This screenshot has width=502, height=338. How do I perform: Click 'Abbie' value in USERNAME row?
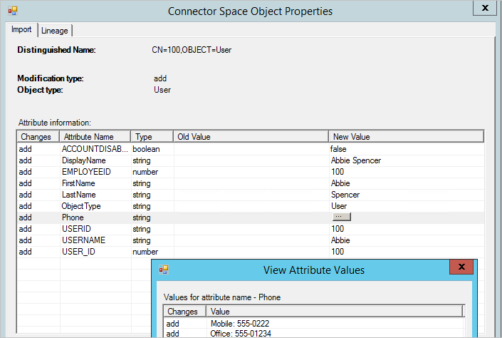tap(340, 240)
